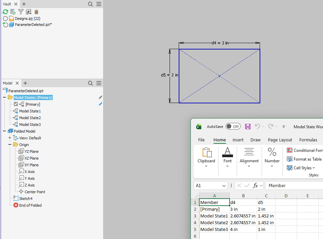Image resolution: width=323 pixels, height=239 pixels.
Task: Toggle the [Primary] model state checkbox
Action: point(16,104)
